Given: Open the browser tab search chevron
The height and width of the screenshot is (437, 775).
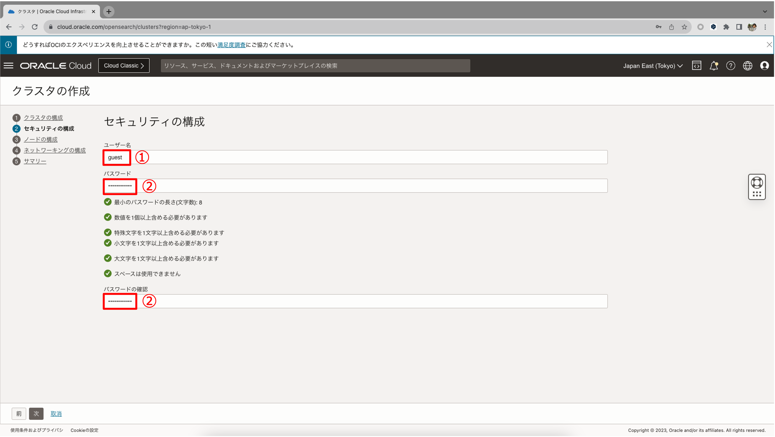Looking at the screenshot, I should [x=765, y=11].
